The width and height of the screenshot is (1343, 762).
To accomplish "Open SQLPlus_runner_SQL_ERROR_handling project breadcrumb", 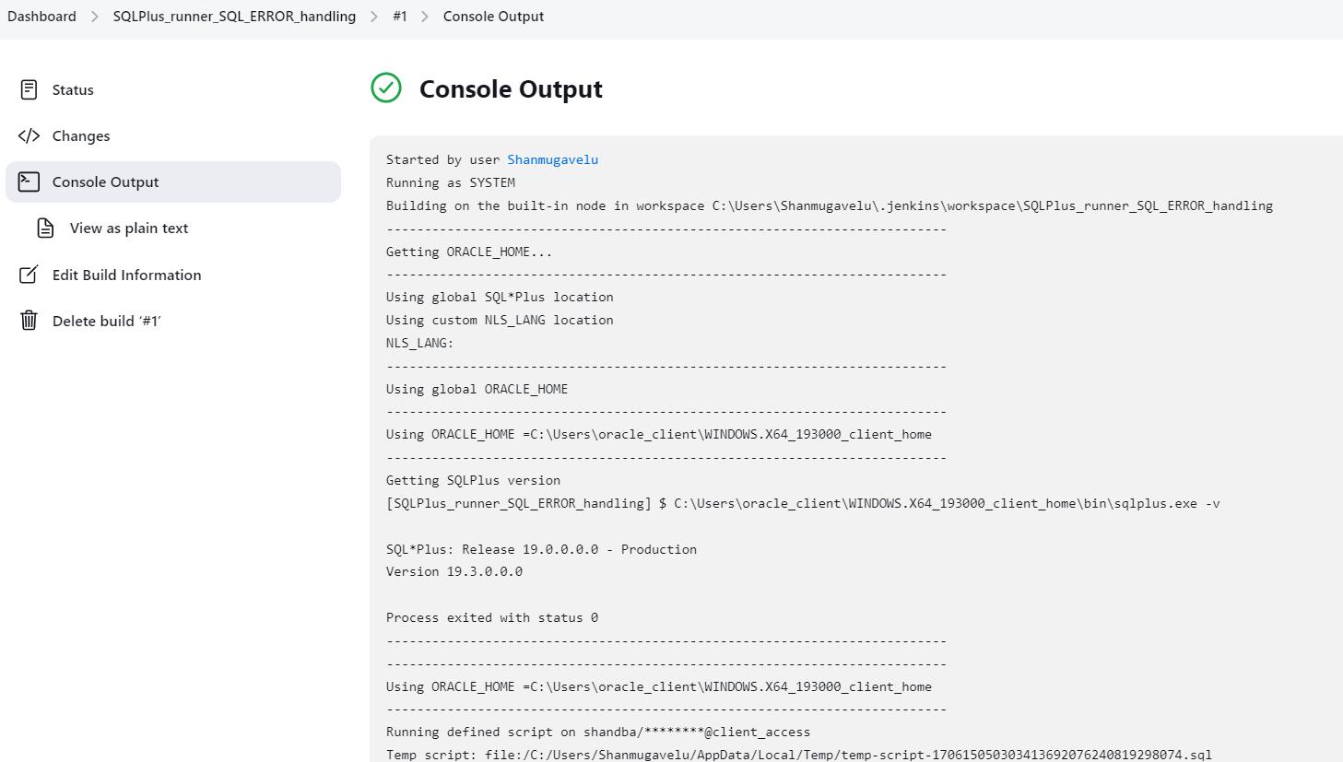I will pyautogui.click(x=234, y=17).
